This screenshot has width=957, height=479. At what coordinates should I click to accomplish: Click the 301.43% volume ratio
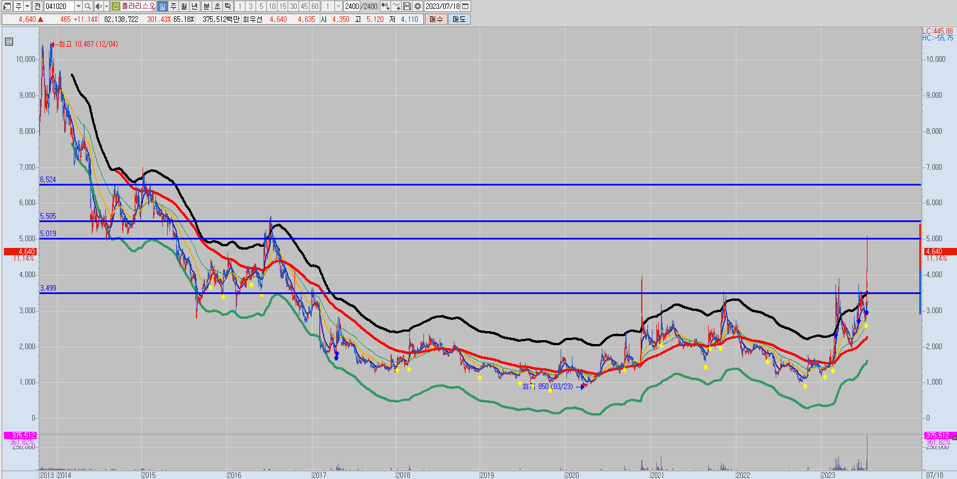pos(159,19)
